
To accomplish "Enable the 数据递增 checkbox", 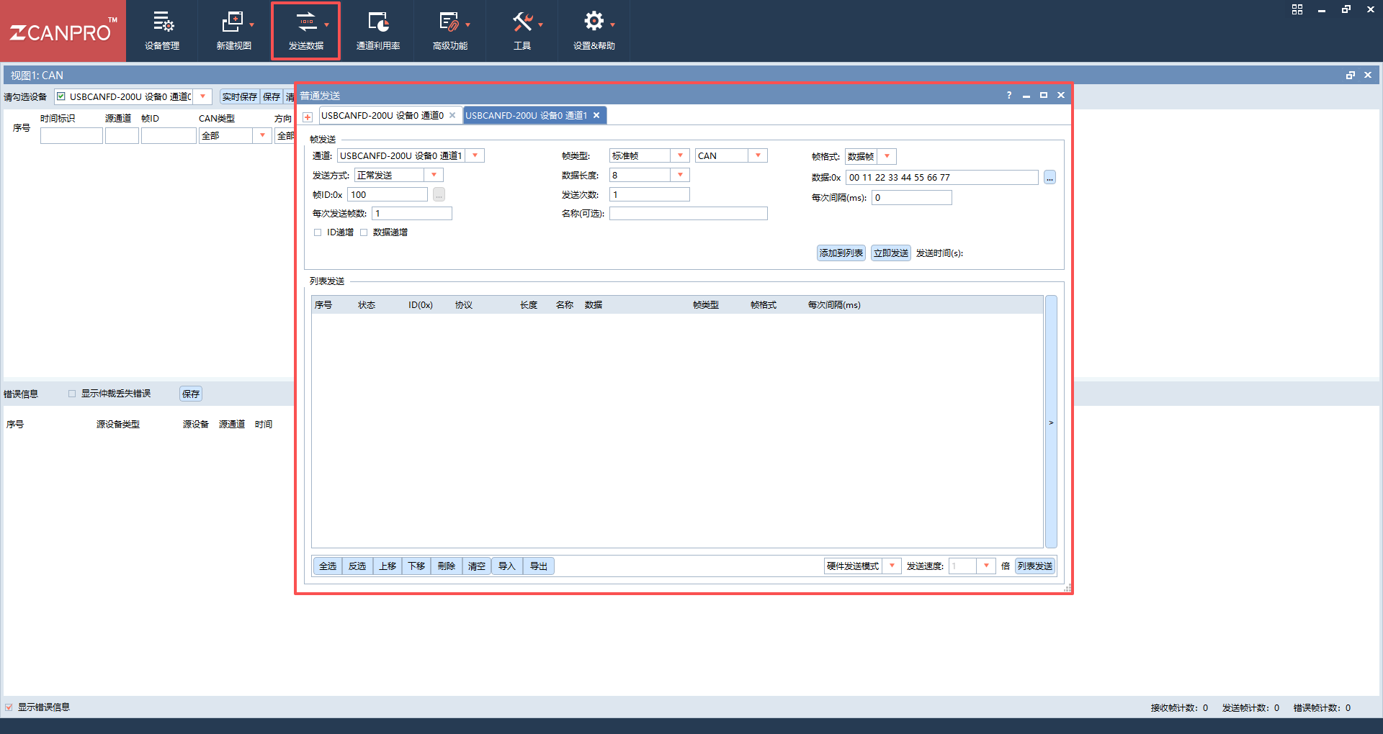I will coord(364,232).
